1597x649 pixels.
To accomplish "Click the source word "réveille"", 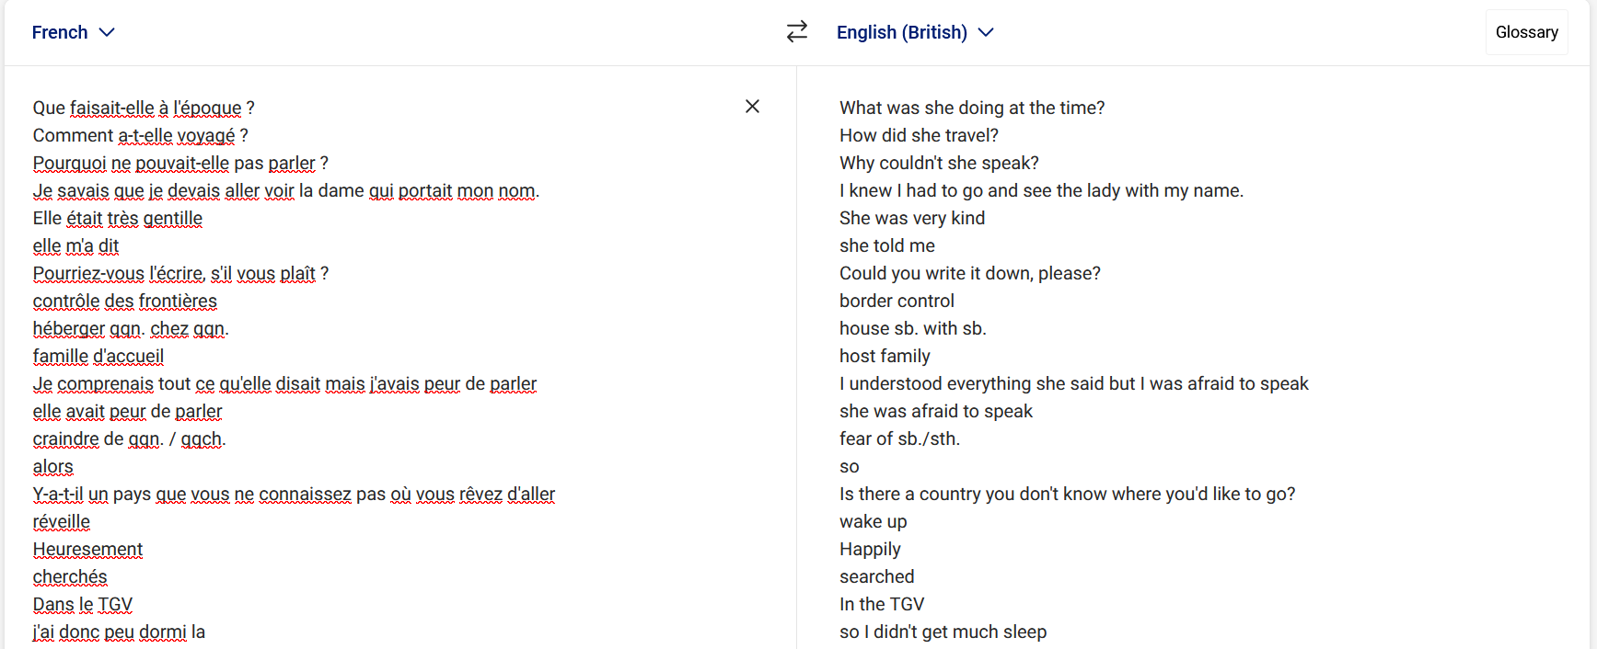I will point(62,522).
